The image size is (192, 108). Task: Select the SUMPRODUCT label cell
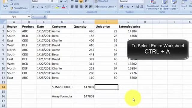tap(62, 87)
